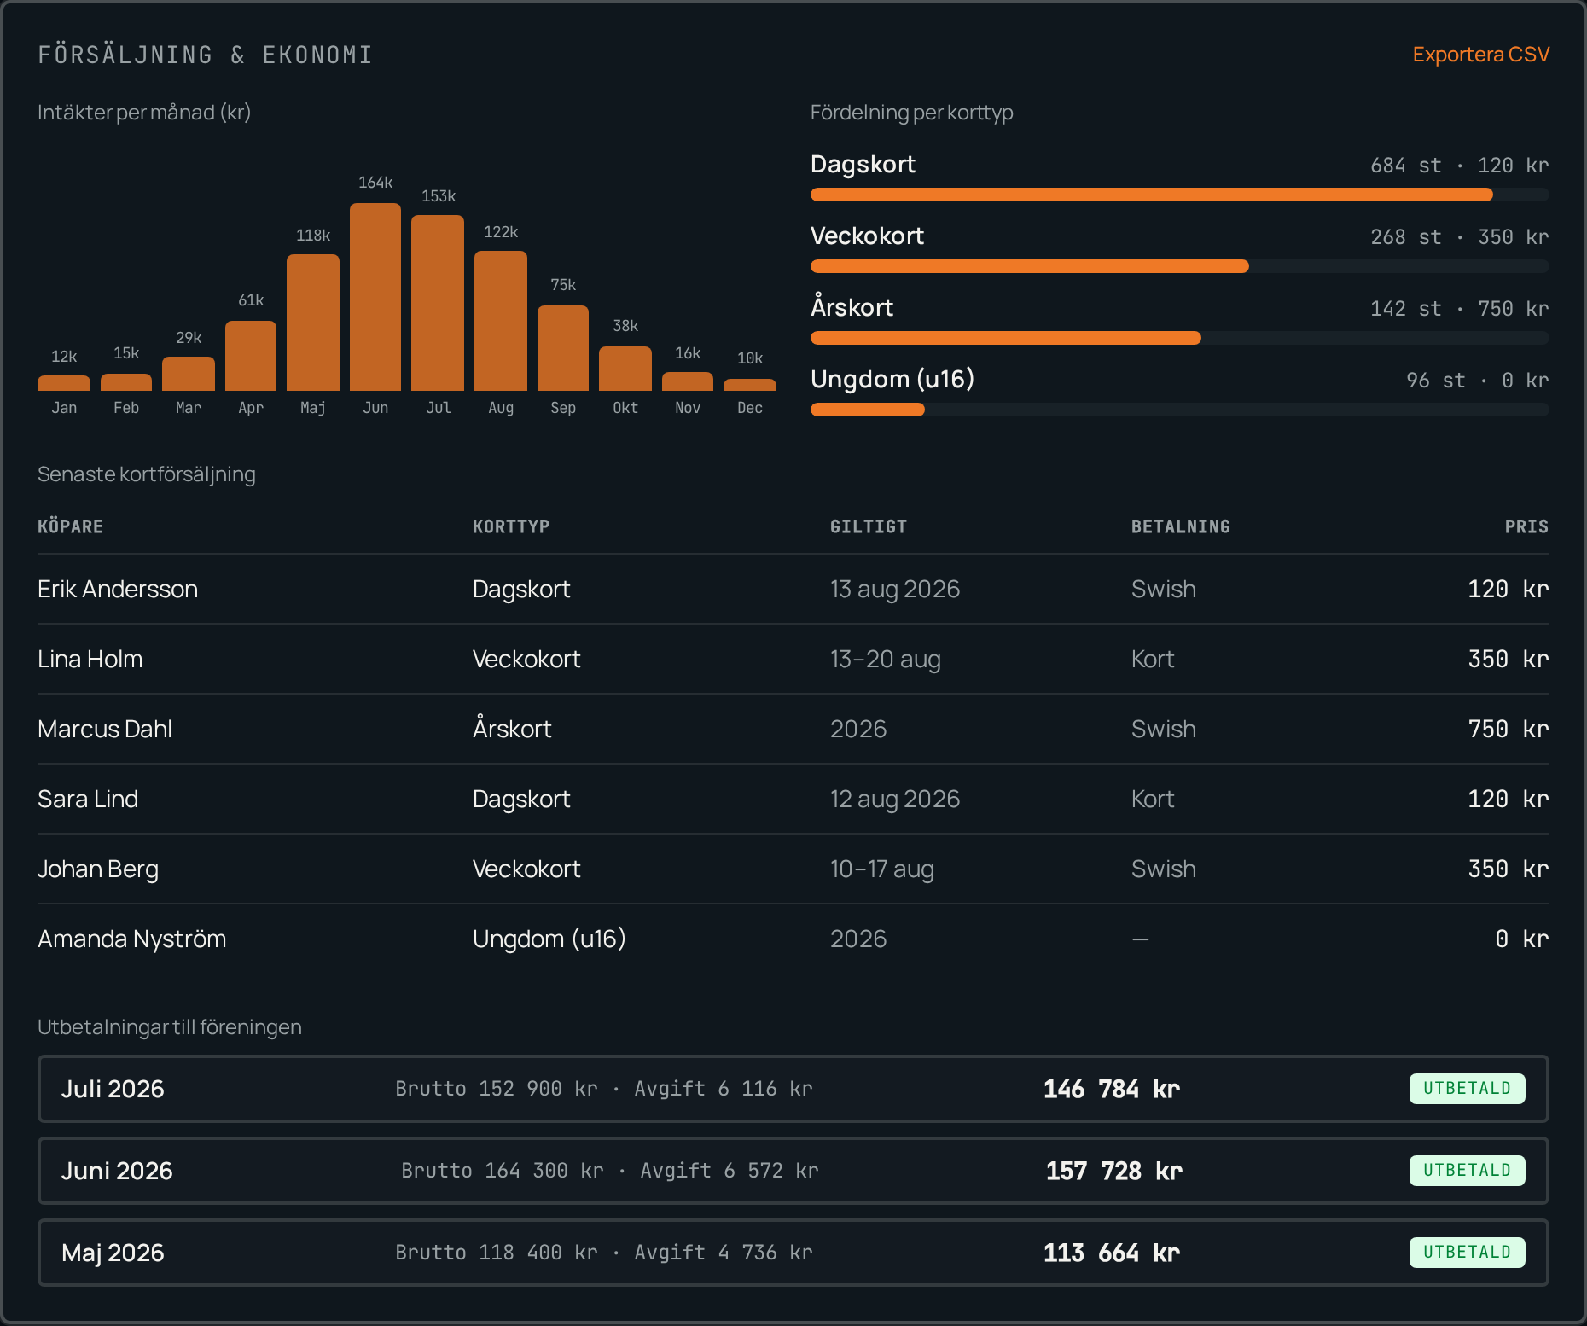Select the Sep bar showing 75k
1587x1326 pixels.
(x=563, y=348)
